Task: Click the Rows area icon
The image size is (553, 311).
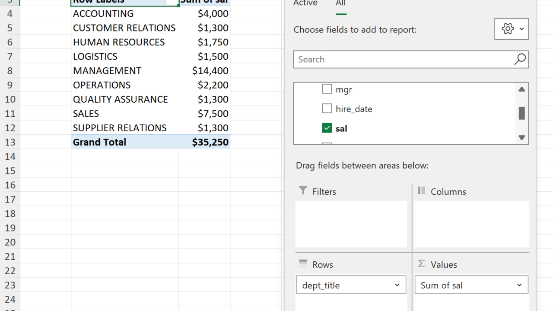Action: click(303, 263)
